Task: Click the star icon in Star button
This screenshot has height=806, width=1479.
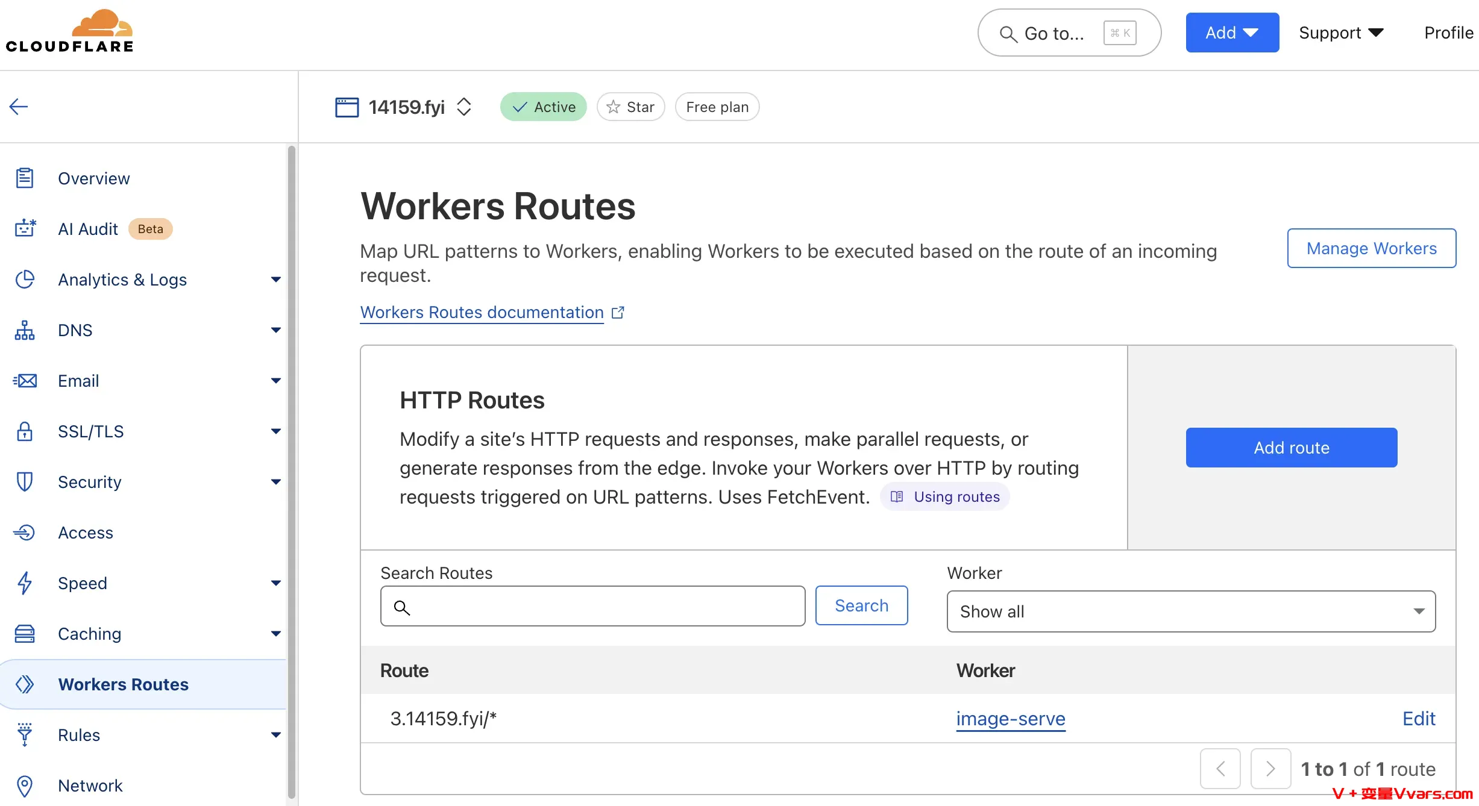Action: (614, 107)
